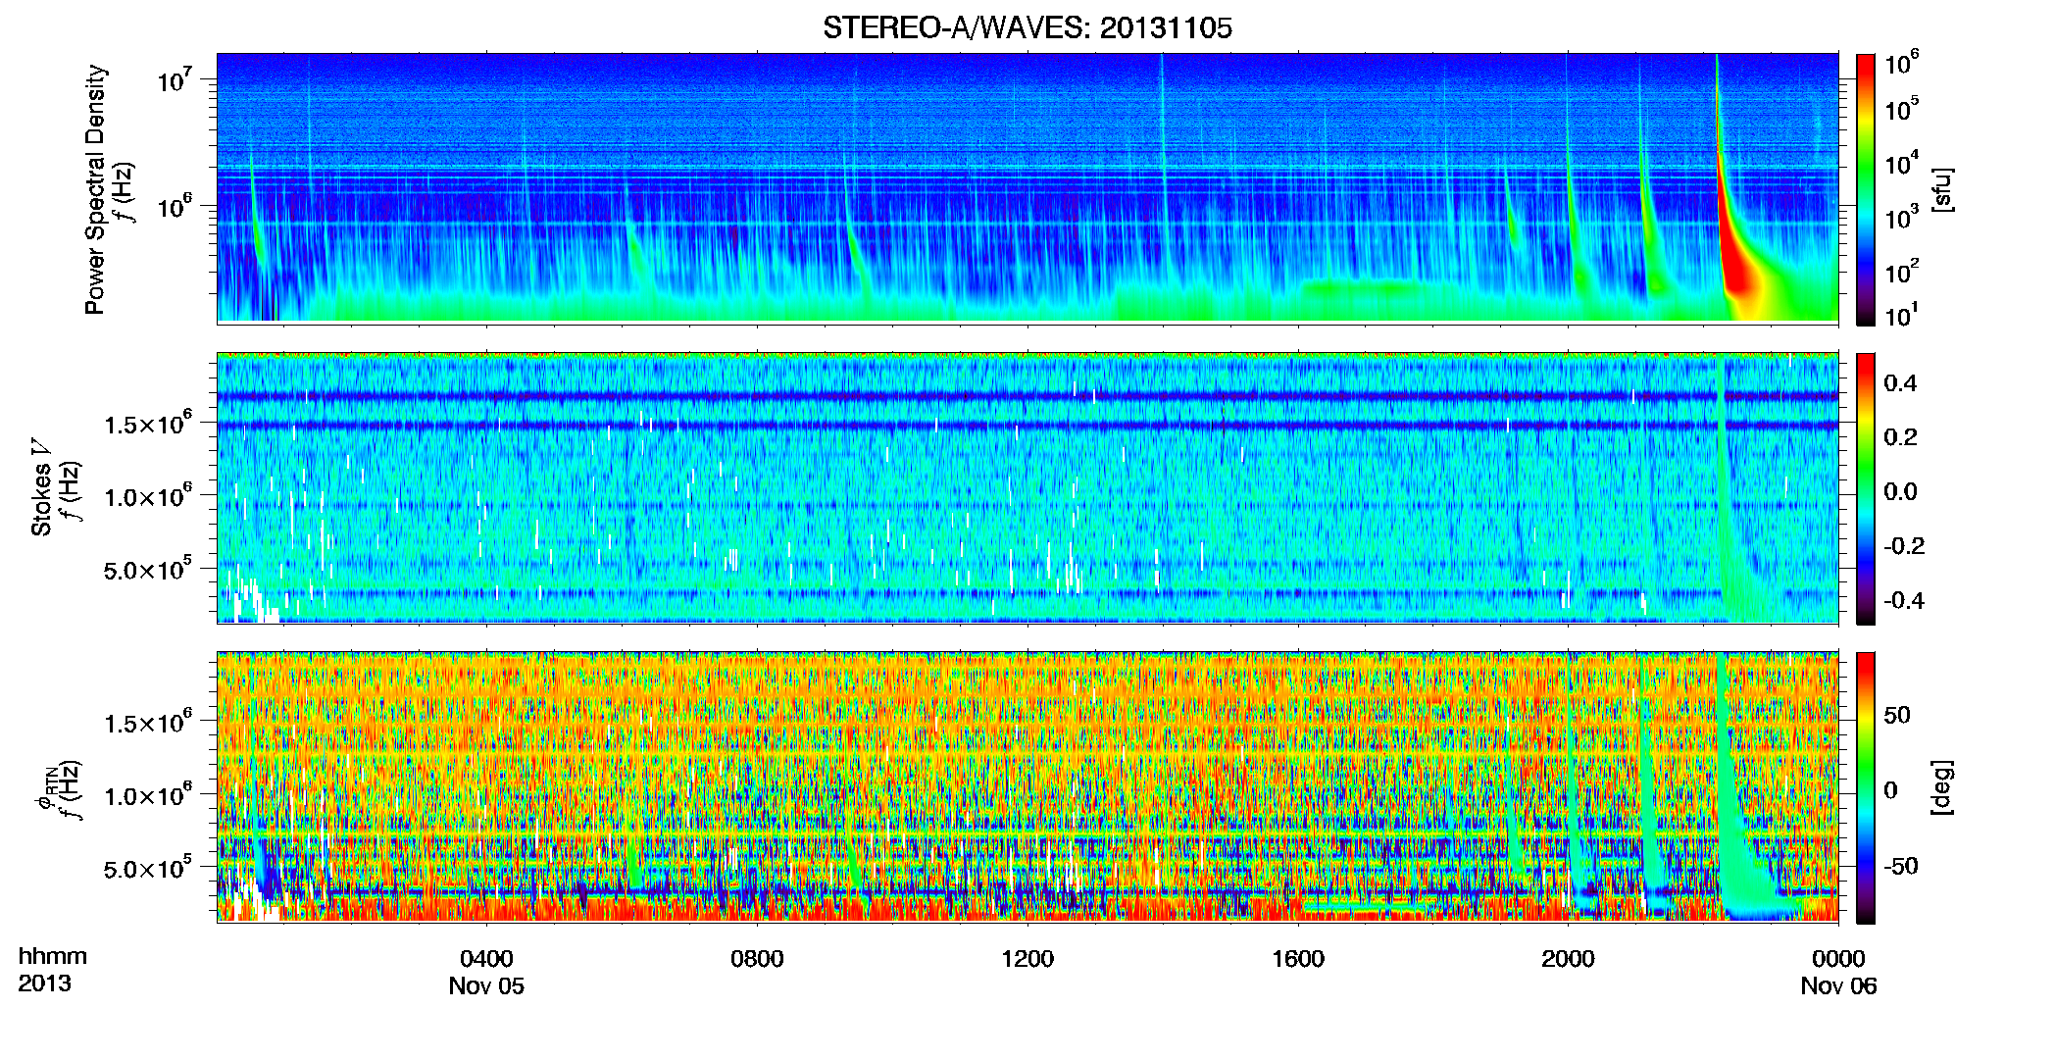The width and height of the screenshot is (2055, 1059).
Task: Click the power spectral density colorbar
Action: pyautogui.click(x=1866, y=189)
